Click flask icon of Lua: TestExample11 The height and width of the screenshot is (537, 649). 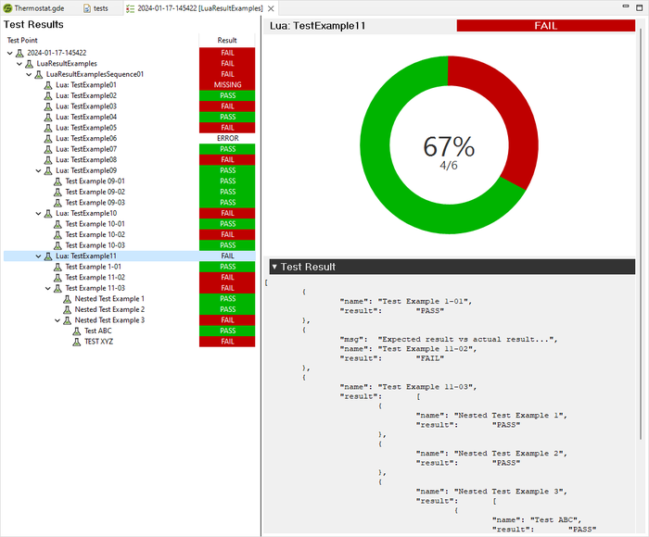coord(48,256)
